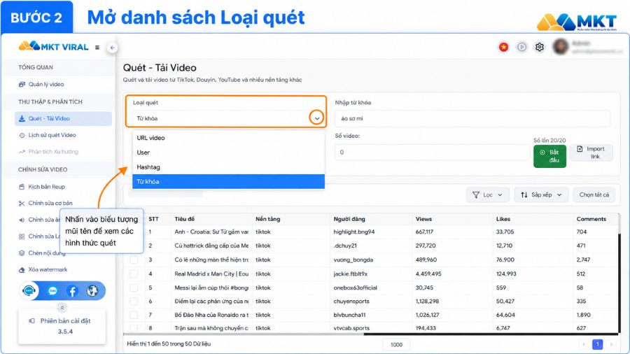Tick checkbox of row 6
This screenshot has width=630, height=354.
[x=134, y=302]
